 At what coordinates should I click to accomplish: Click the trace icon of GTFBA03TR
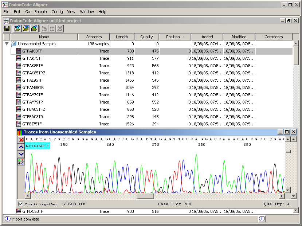[19, 117]
